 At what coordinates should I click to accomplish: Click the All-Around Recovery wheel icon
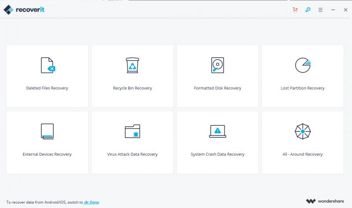coord(303,131)
